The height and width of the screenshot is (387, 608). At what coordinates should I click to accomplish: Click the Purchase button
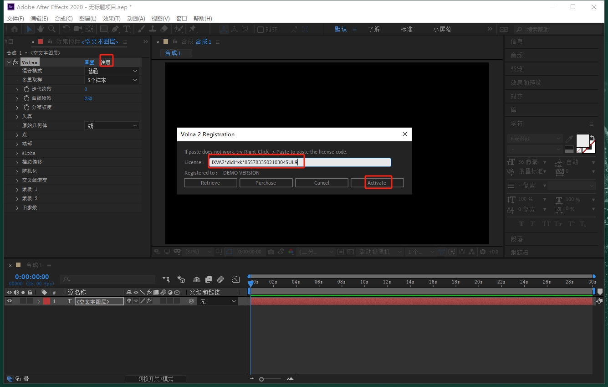[x=266, y=183]
